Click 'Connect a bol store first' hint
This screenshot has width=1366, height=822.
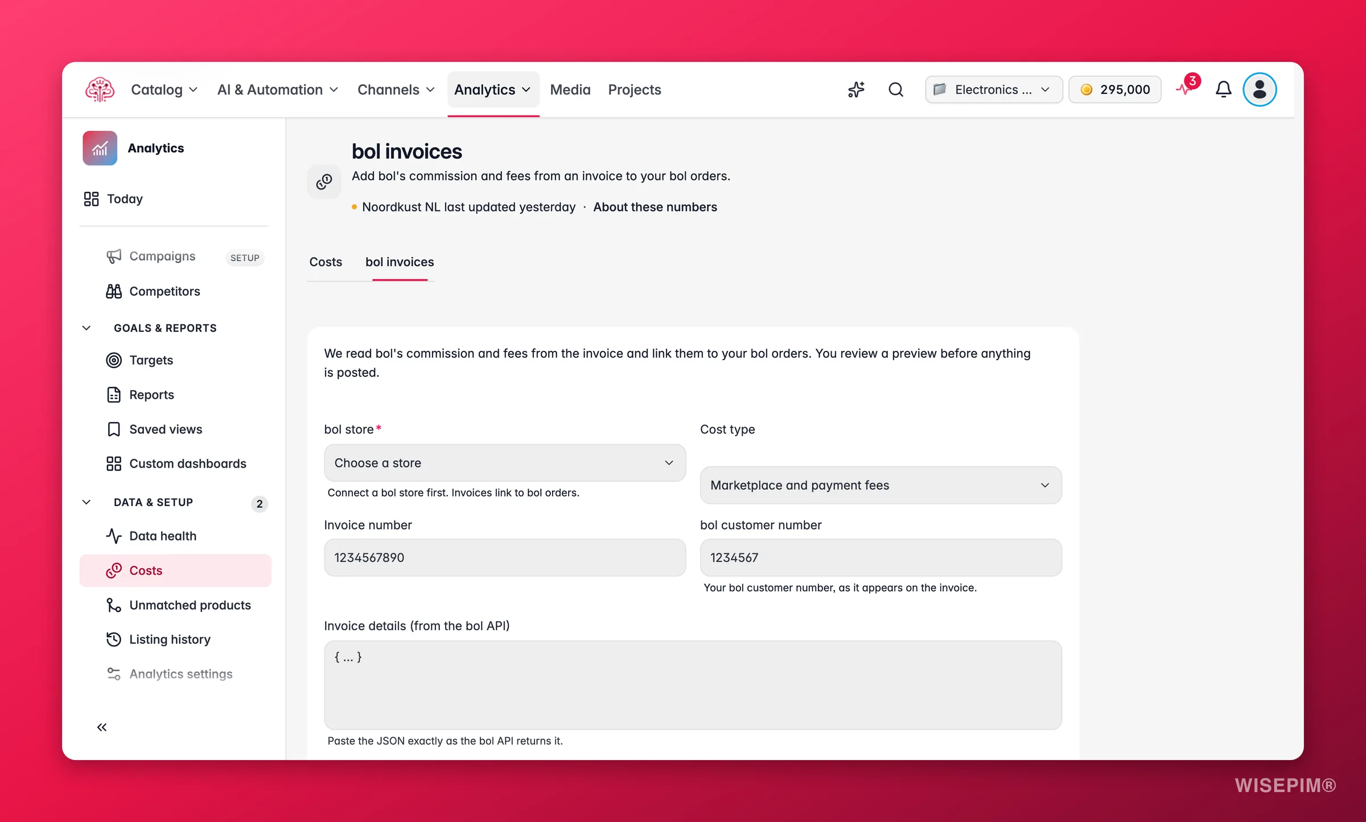click(x=453, y=493)
